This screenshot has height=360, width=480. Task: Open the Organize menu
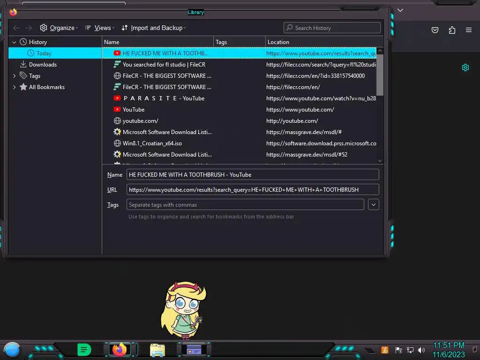(59, 28)
